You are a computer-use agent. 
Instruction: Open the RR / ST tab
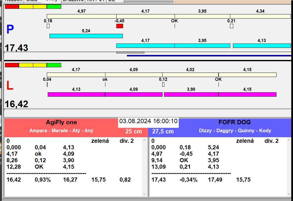pyautogui.click(x=95, y=1)
